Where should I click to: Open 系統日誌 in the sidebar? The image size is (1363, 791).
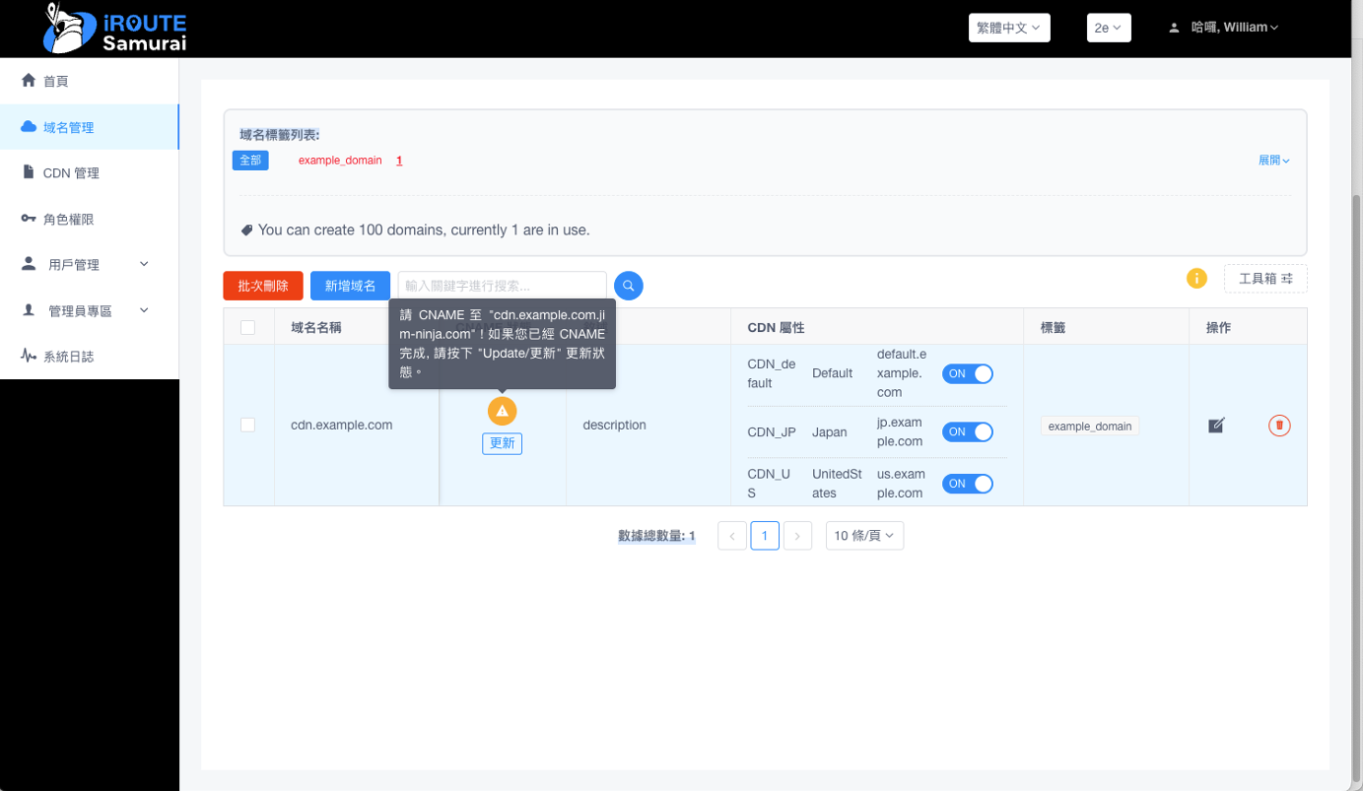[69, 357]
